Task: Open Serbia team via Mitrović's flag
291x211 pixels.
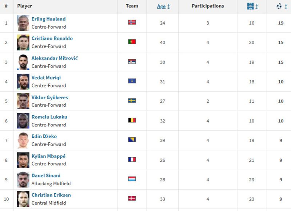Action: (x=132, y=61)
